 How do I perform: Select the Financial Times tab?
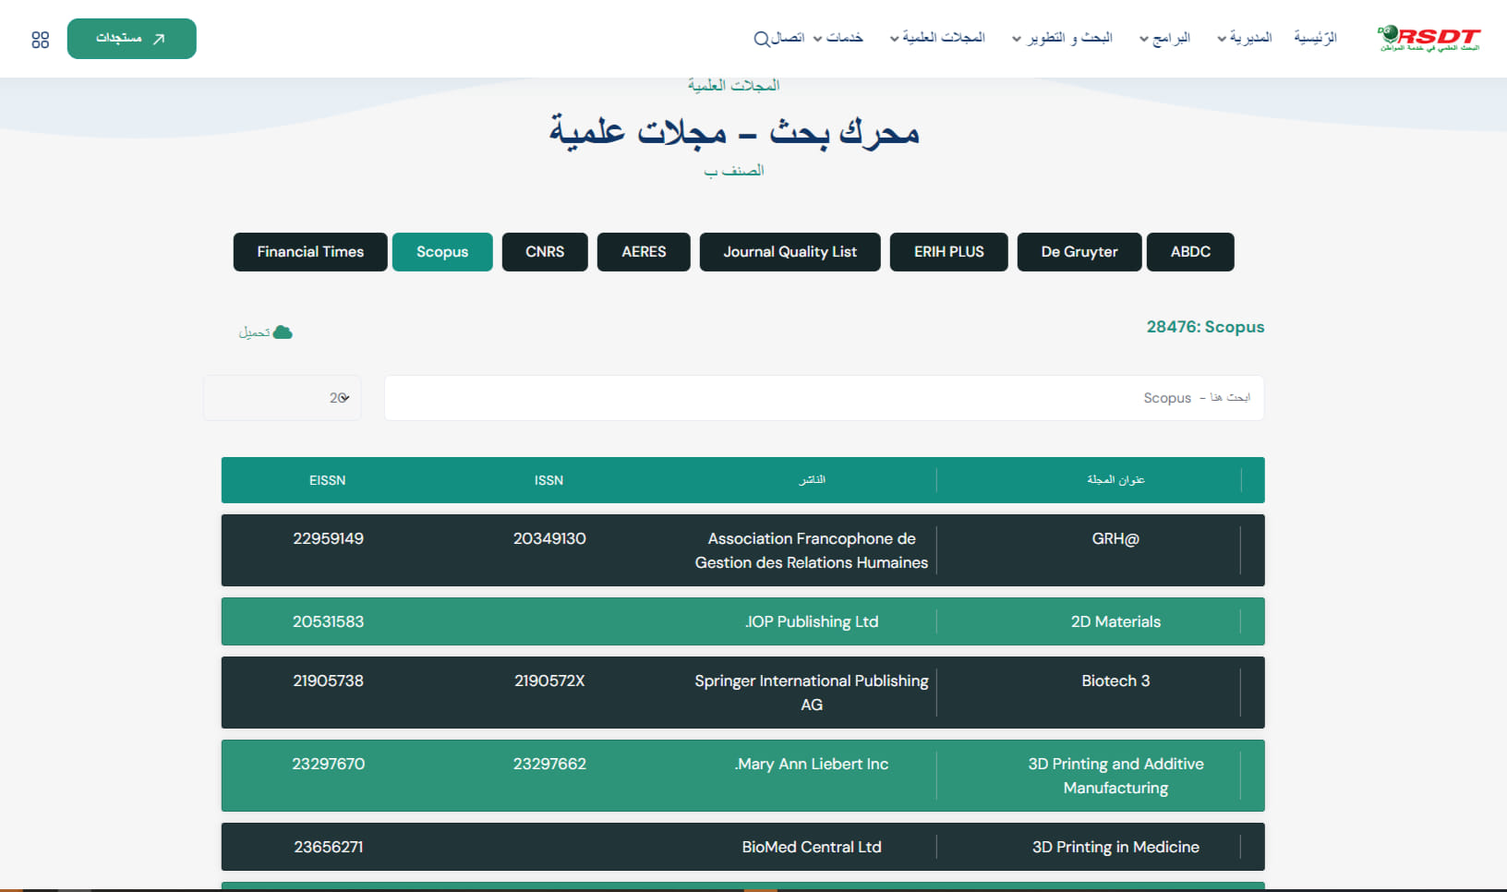pyautogui.click(x=310, y=252)
